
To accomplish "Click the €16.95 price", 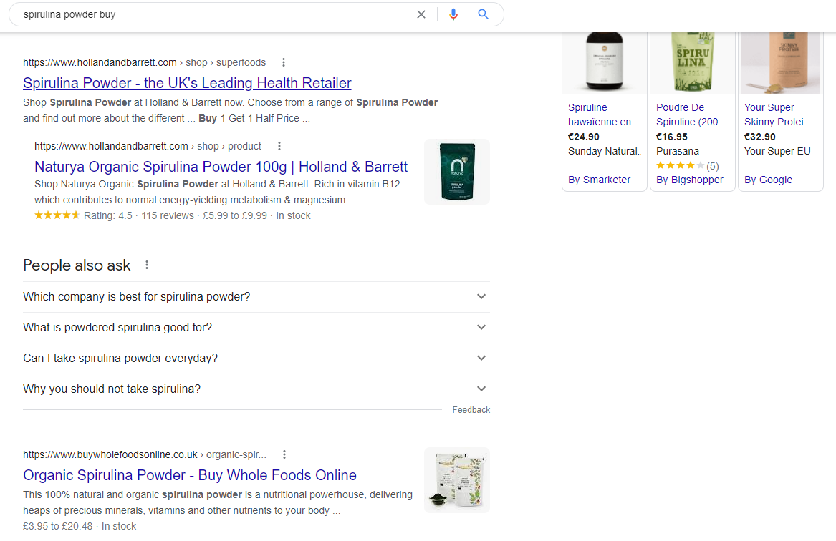I will click(671, 137).
